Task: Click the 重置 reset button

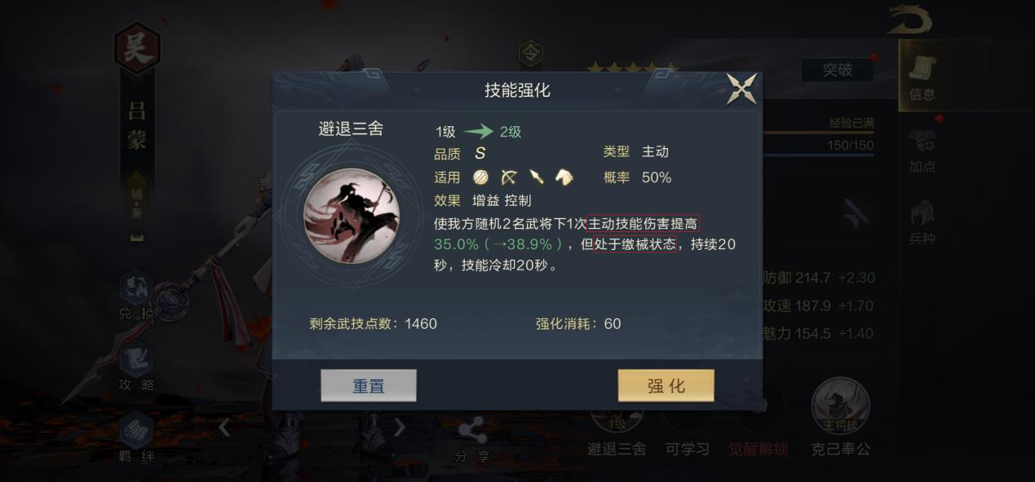Action: click(x=369, y=386)
